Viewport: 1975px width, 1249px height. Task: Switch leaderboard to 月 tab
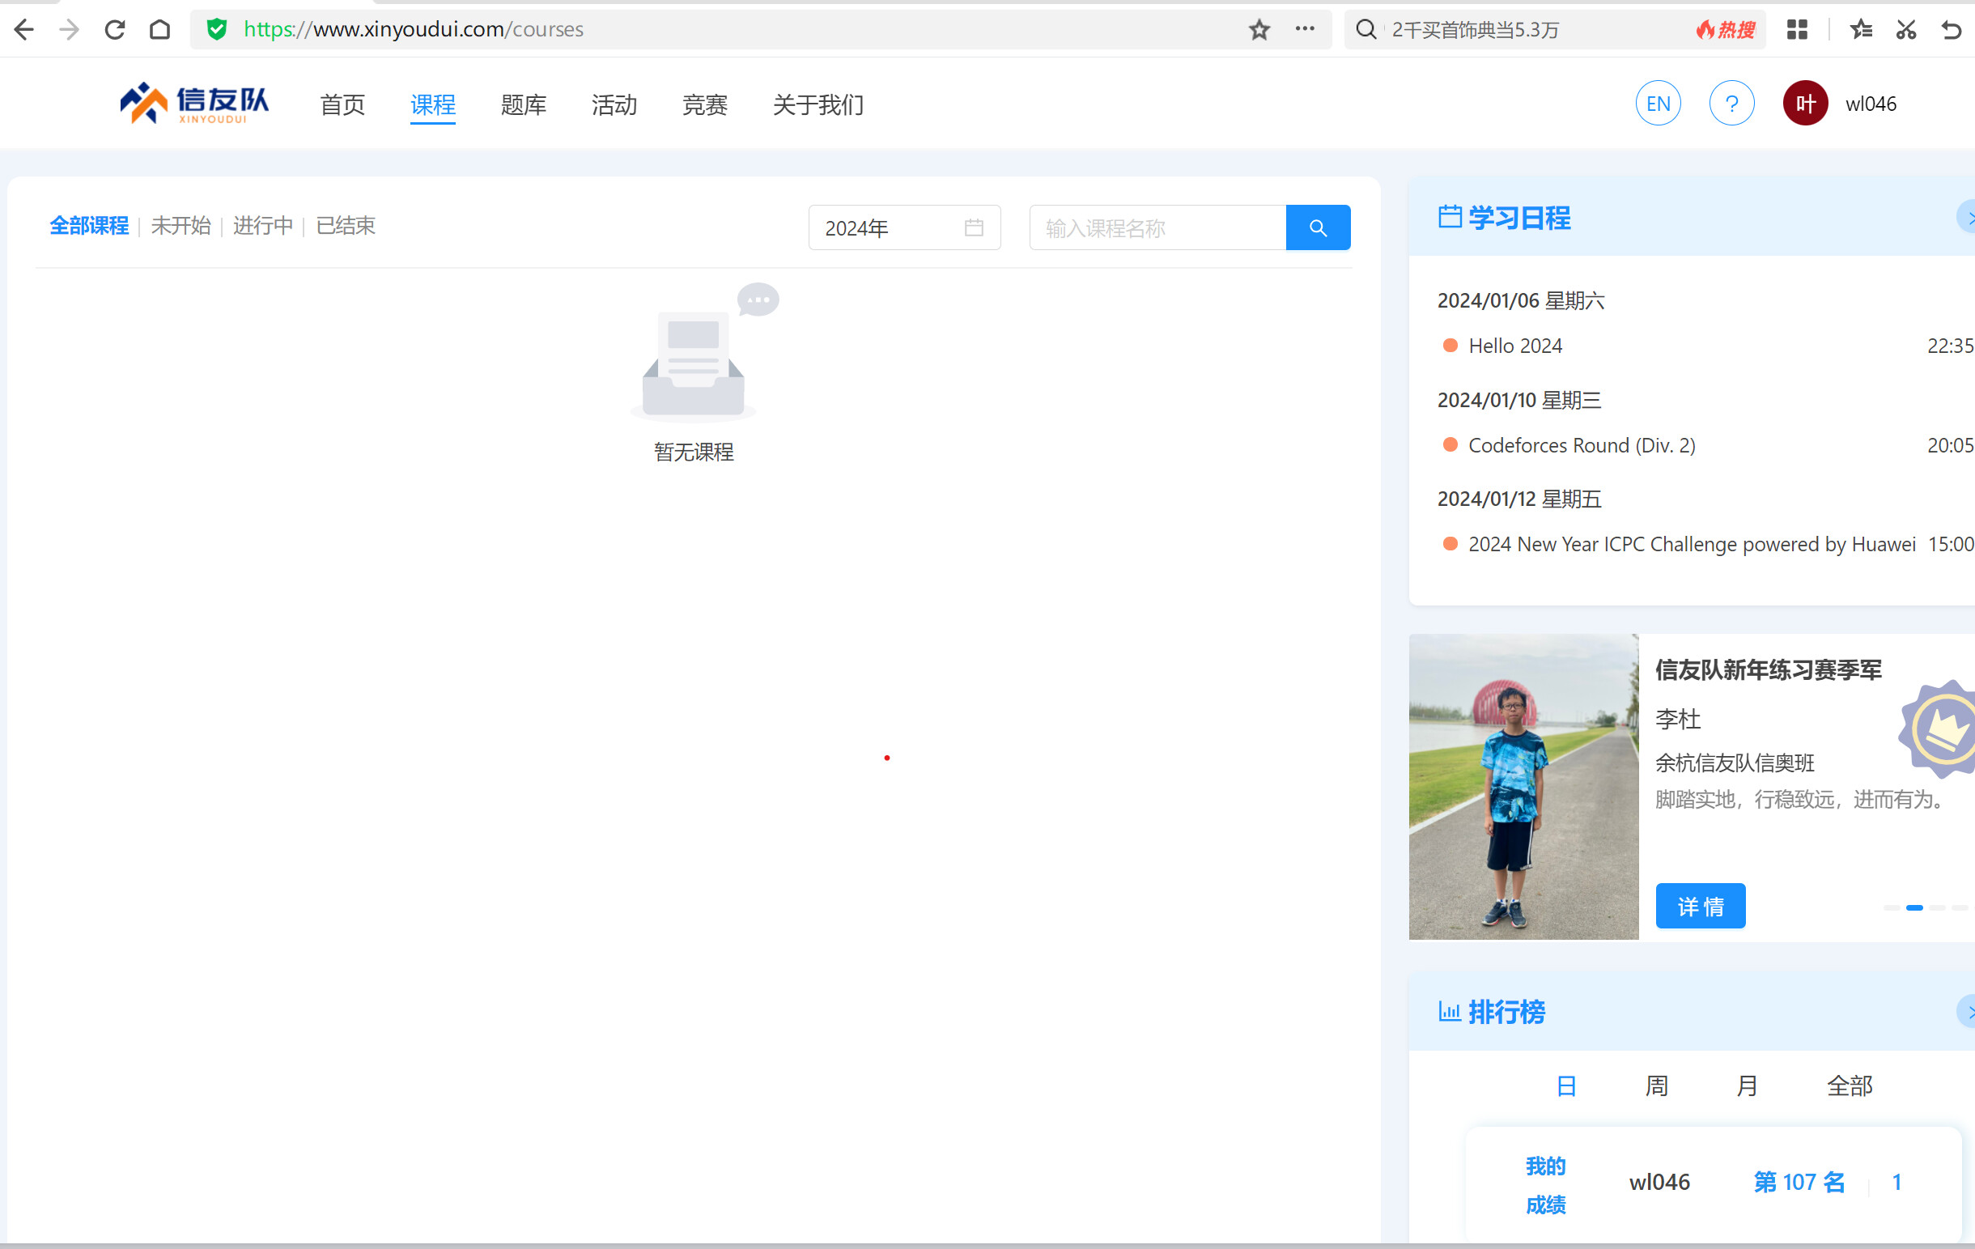1747,1085
